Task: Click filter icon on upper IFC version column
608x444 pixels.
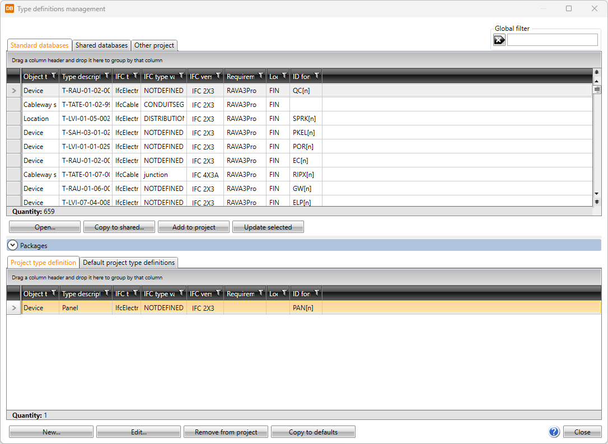Action: 218,76
